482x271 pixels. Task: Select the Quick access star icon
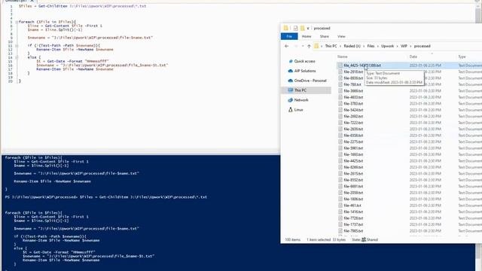[x=291, y=61]
